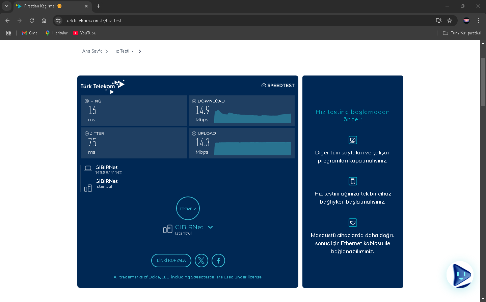The image size is (486, 302).
Task: Open the chat assistant bubble
Action: 460,275
